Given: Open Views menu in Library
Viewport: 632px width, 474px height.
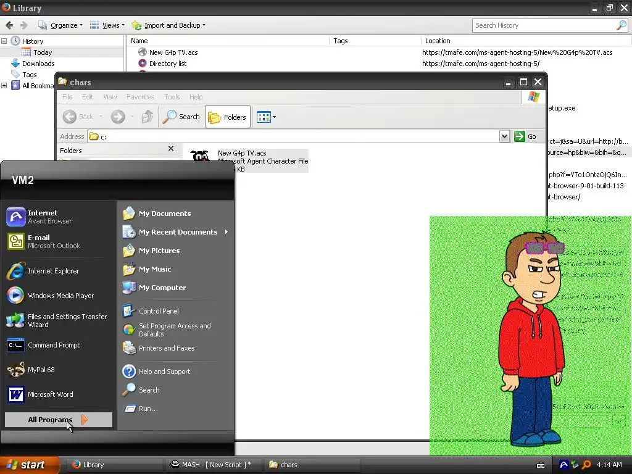Looking at the screenshot, I should click(x=107, y=25).
